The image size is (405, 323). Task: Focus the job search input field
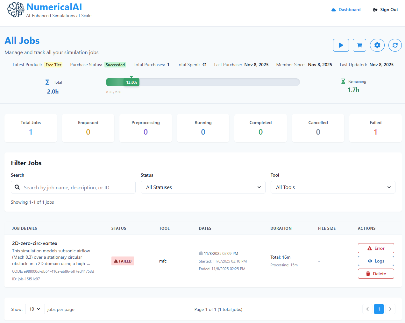click(73, 187)
